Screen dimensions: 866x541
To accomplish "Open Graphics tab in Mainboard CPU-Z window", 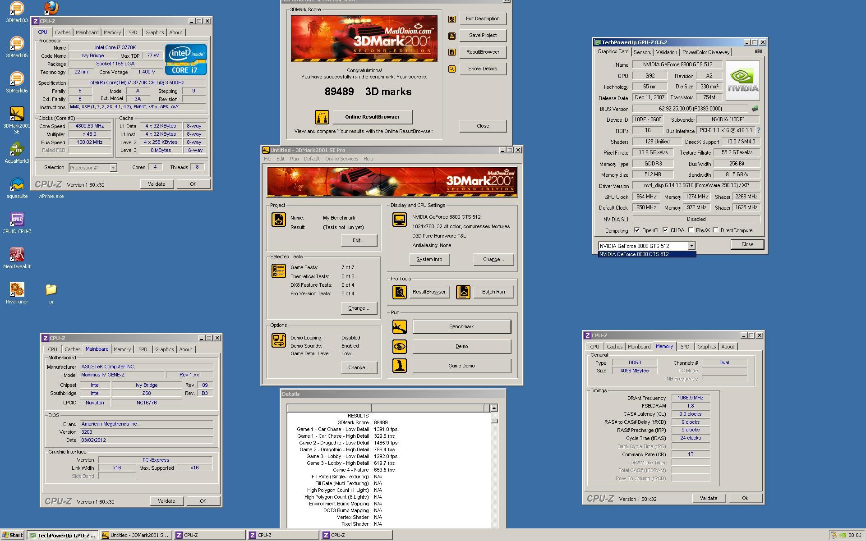I will (164, 349).
